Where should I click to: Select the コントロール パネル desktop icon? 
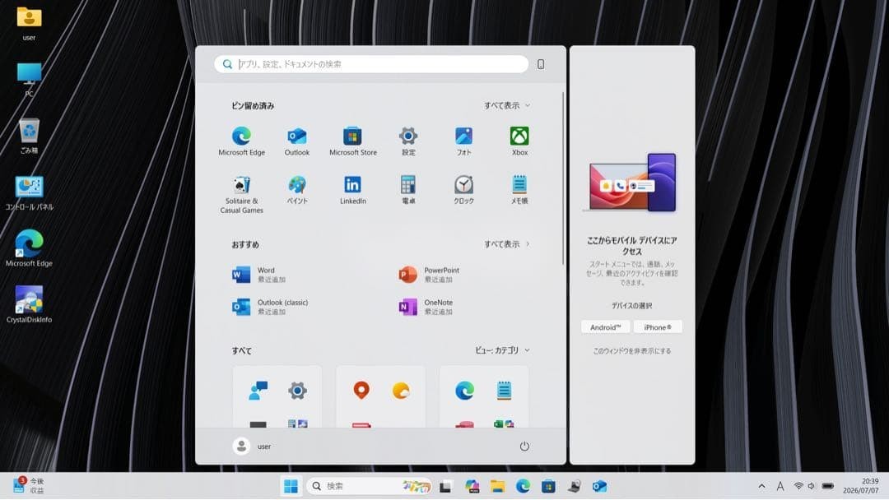(29, 192)
